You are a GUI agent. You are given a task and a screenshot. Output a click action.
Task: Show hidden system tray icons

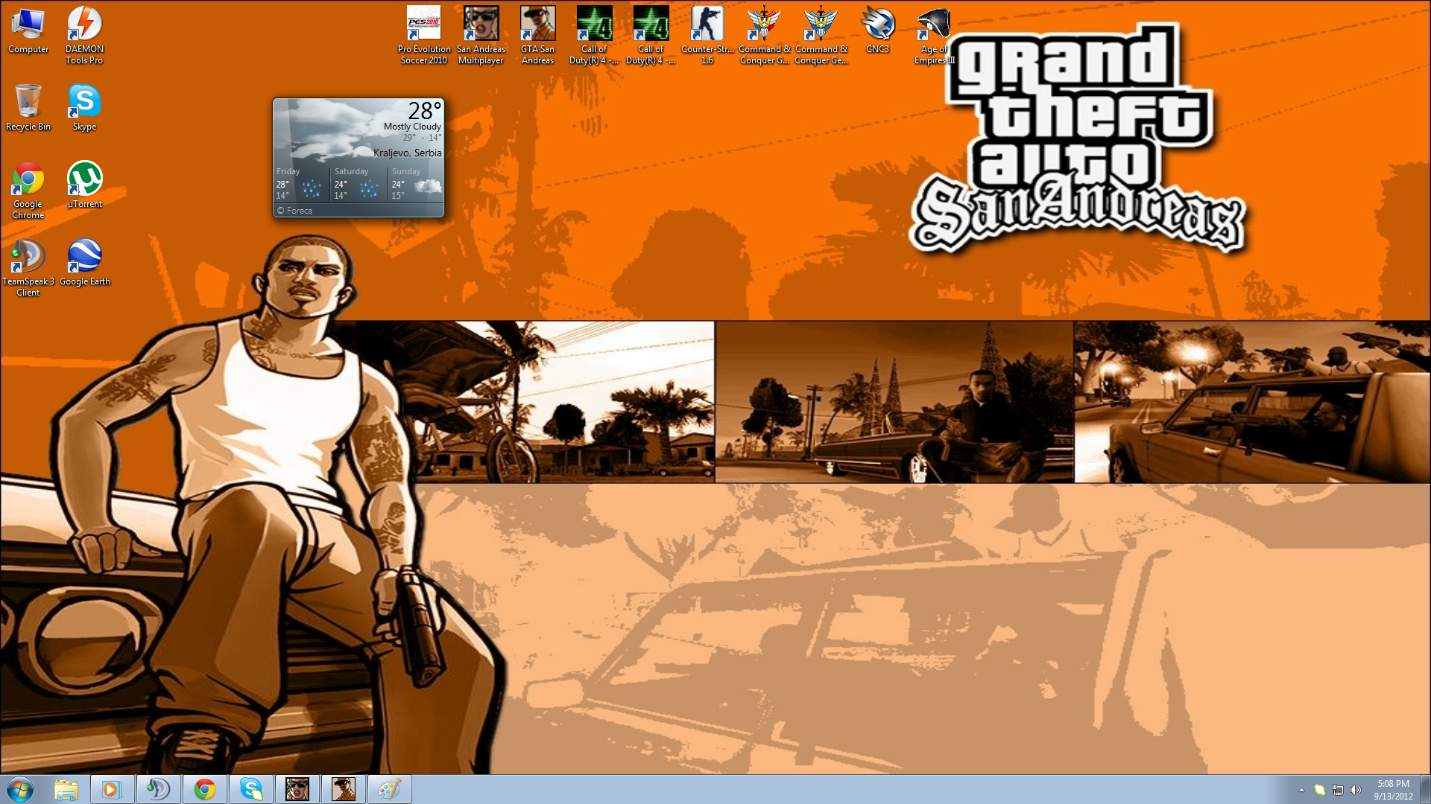coord(1301,790)
